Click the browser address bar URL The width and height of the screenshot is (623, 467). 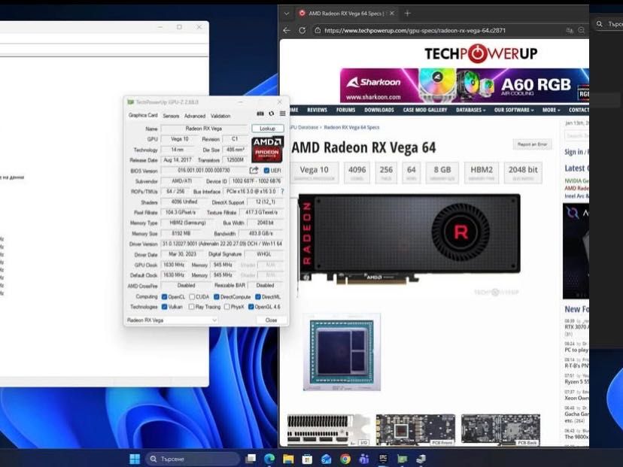click(x=415, y=30)
